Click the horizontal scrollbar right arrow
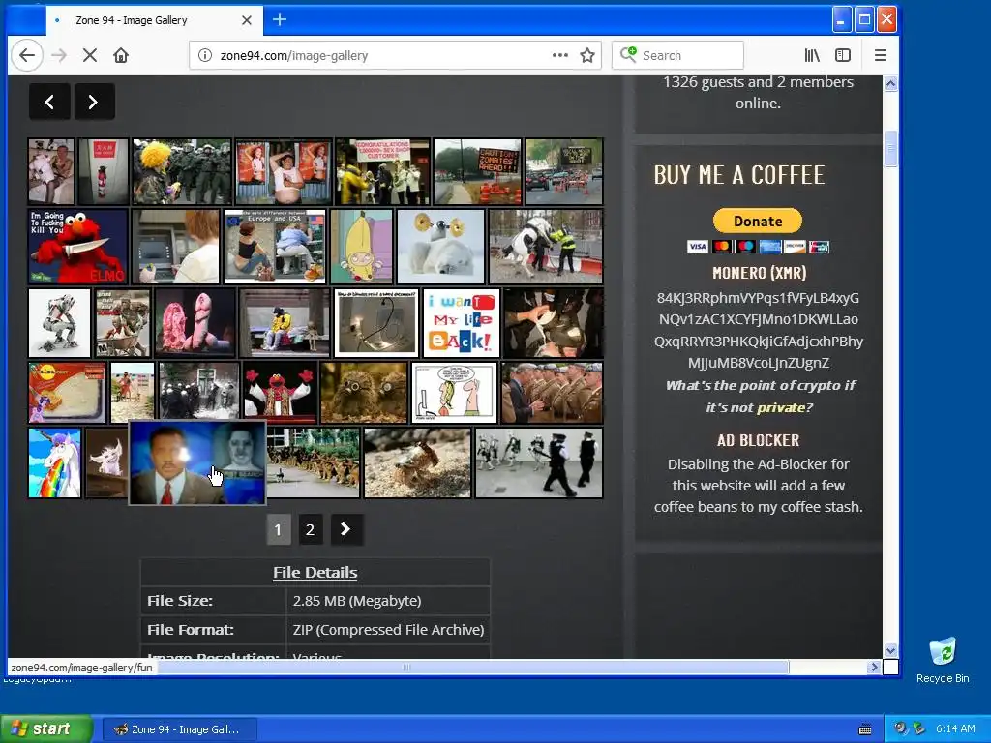 click(874, 667)
